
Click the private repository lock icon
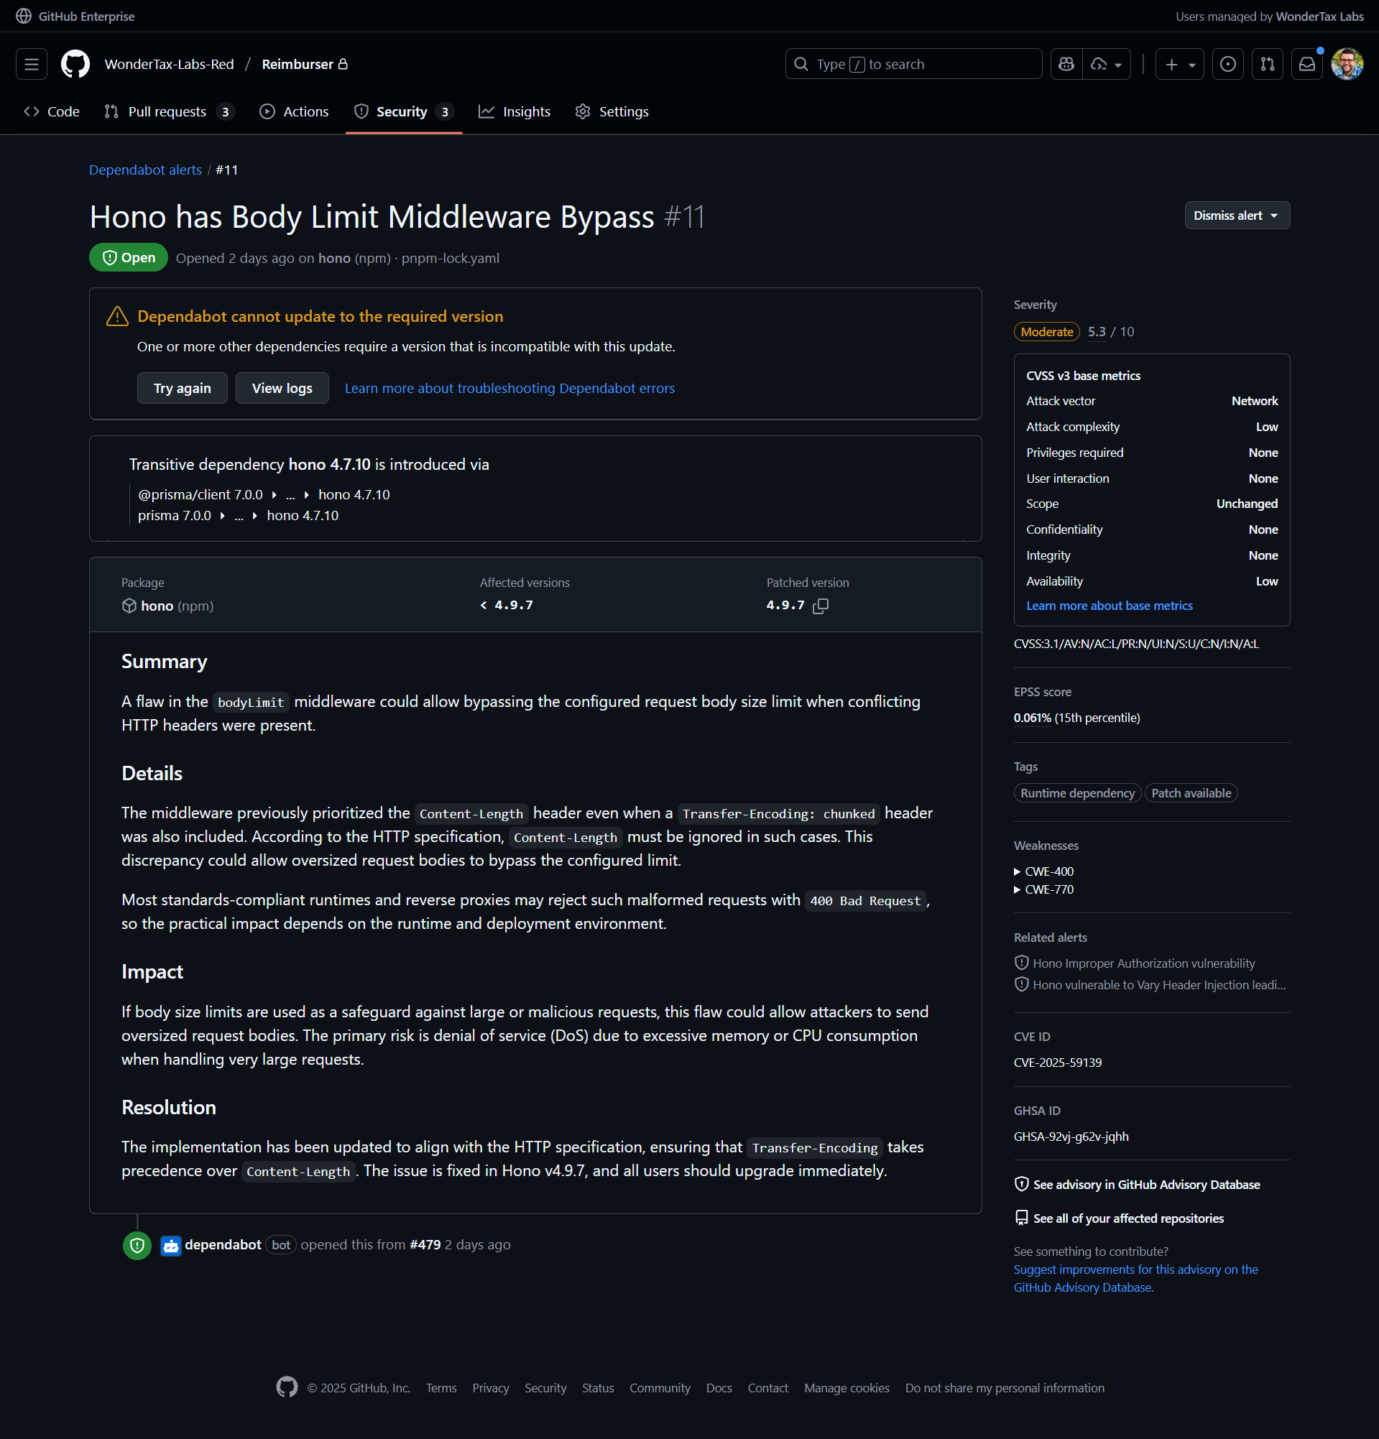tap(343, 64)
